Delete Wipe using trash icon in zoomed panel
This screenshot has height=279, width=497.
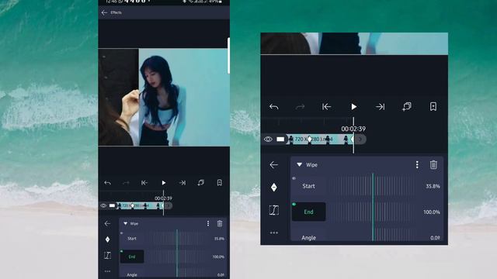point(433,164)
